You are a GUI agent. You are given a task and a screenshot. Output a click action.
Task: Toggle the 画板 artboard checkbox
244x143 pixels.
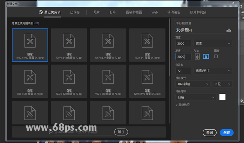coord(216,56)
